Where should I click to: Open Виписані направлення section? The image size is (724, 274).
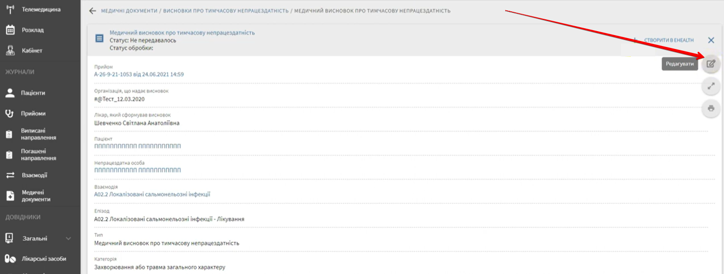(38, 134)
